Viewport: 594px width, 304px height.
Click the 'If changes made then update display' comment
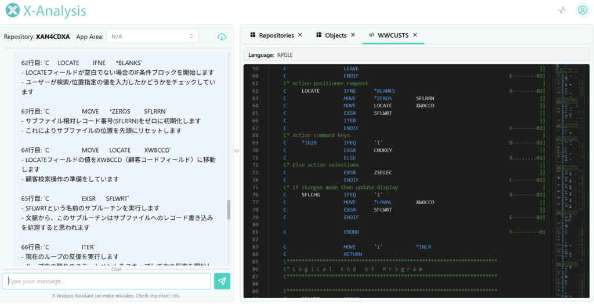click(x=341, y=187)
